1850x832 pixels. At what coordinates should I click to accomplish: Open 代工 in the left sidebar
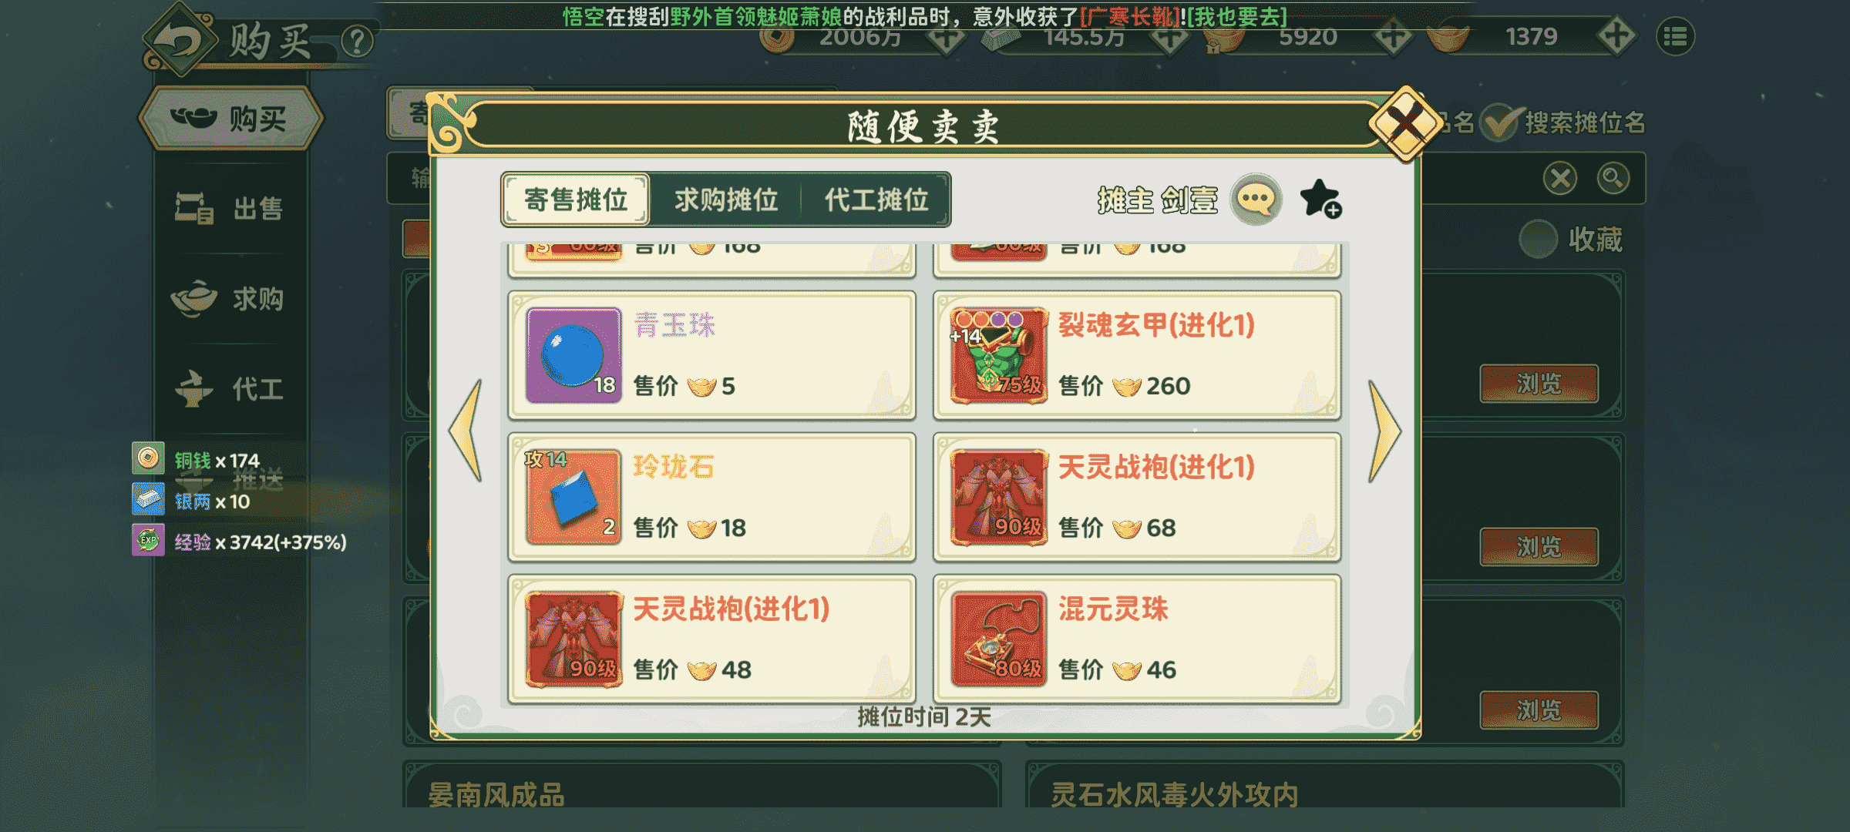pos(230,389)
